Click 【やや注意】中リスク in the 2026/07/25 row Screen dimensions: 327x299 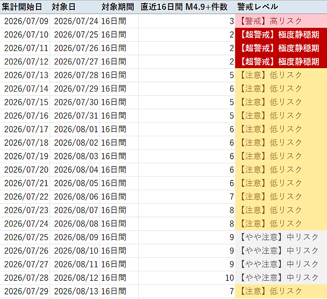point(281,237)
